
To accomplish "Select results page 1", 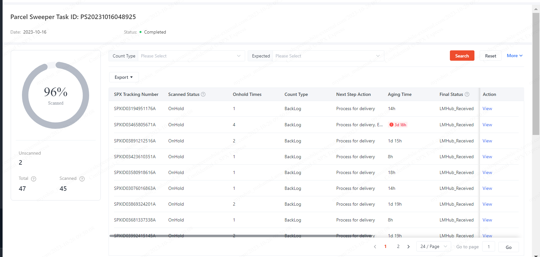I will click(x=385, y=246).
